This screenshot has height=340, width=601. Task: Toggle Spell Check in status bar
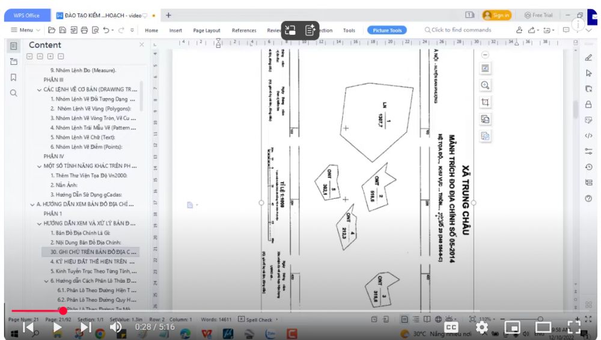(x=258, y=320)
